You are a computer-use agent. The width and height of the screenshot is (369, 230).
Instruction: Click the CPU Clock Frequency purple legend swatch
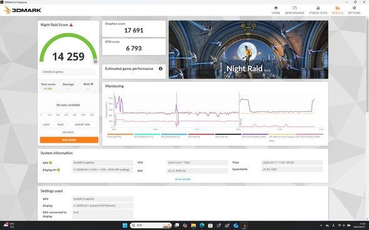tap(255, 134)
